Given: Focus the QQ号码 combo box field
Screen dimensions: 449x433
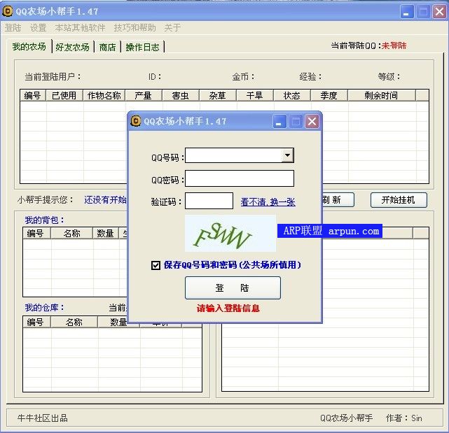Looking at the screenshot, I should pyautogui.click(x=240, y=155).
